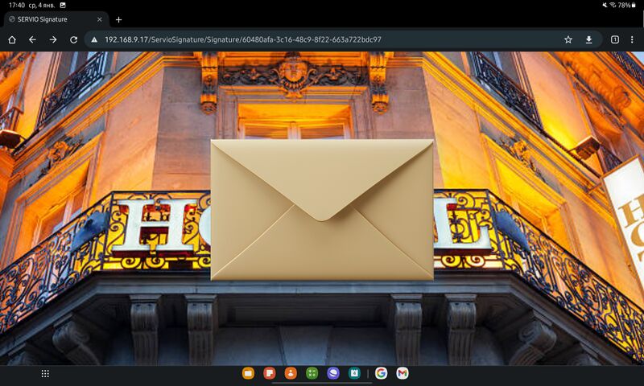644x386 pixels.
Task: Open the Chrome three-dot menu
Action: click(633, 39)
